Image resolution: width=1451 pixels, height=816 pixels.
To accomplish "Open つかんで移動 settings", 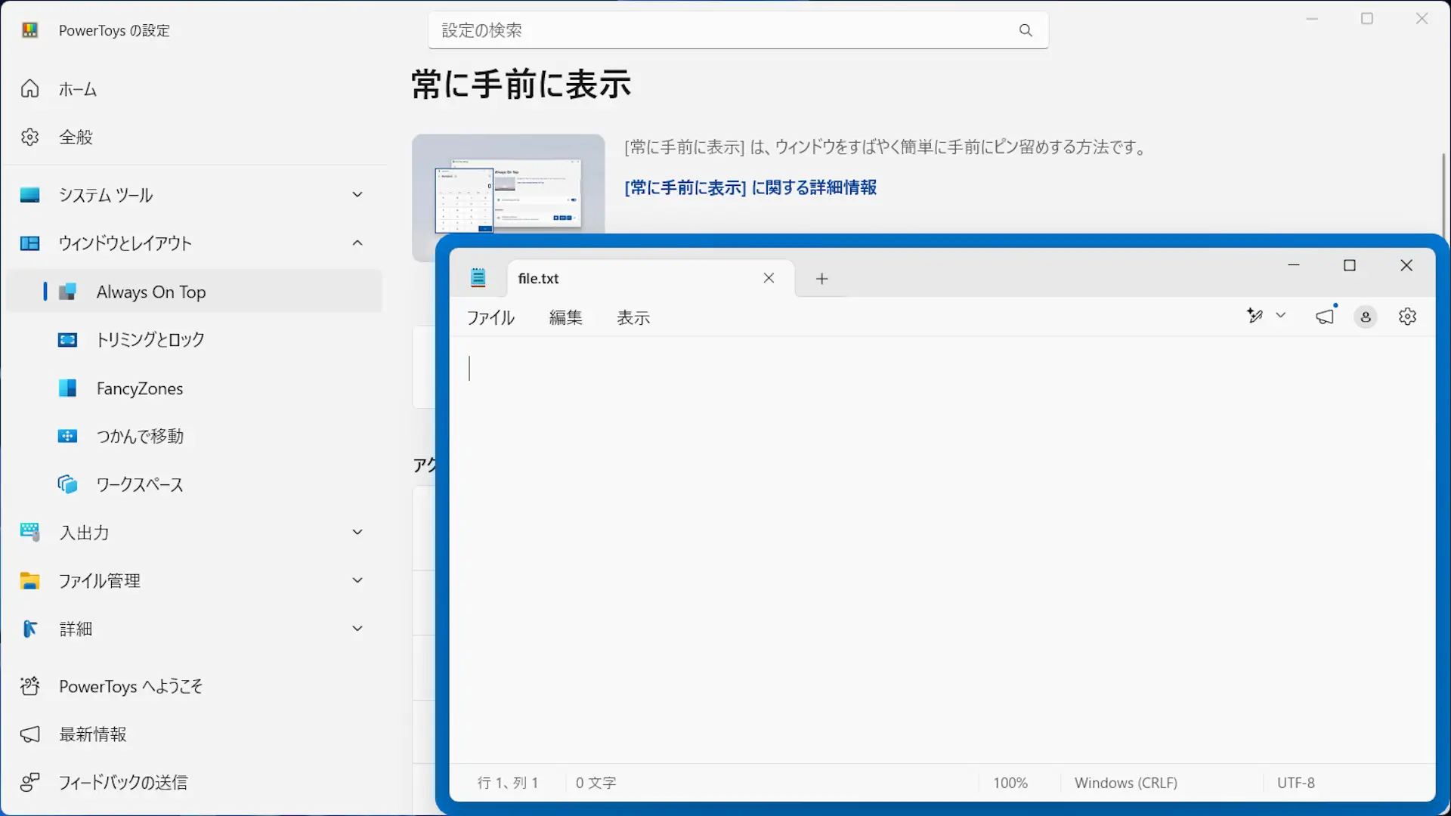I will point(194,437).
